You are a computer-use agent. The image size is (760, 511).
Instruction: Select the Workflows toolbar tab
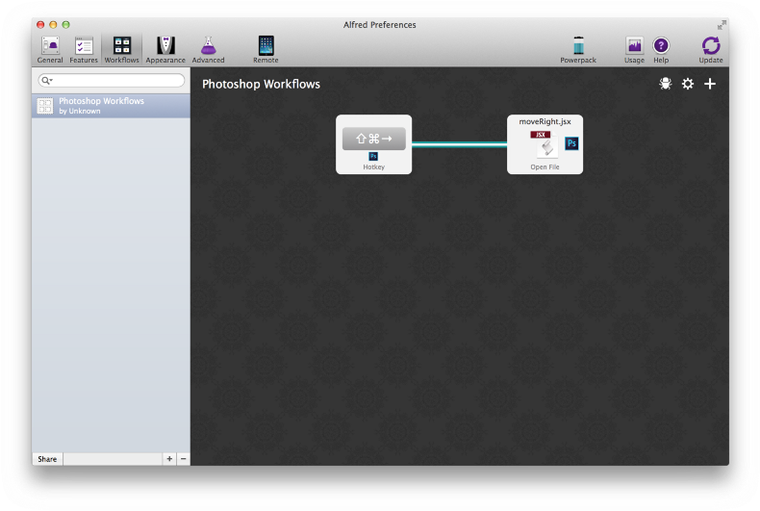tap(122, 48)
